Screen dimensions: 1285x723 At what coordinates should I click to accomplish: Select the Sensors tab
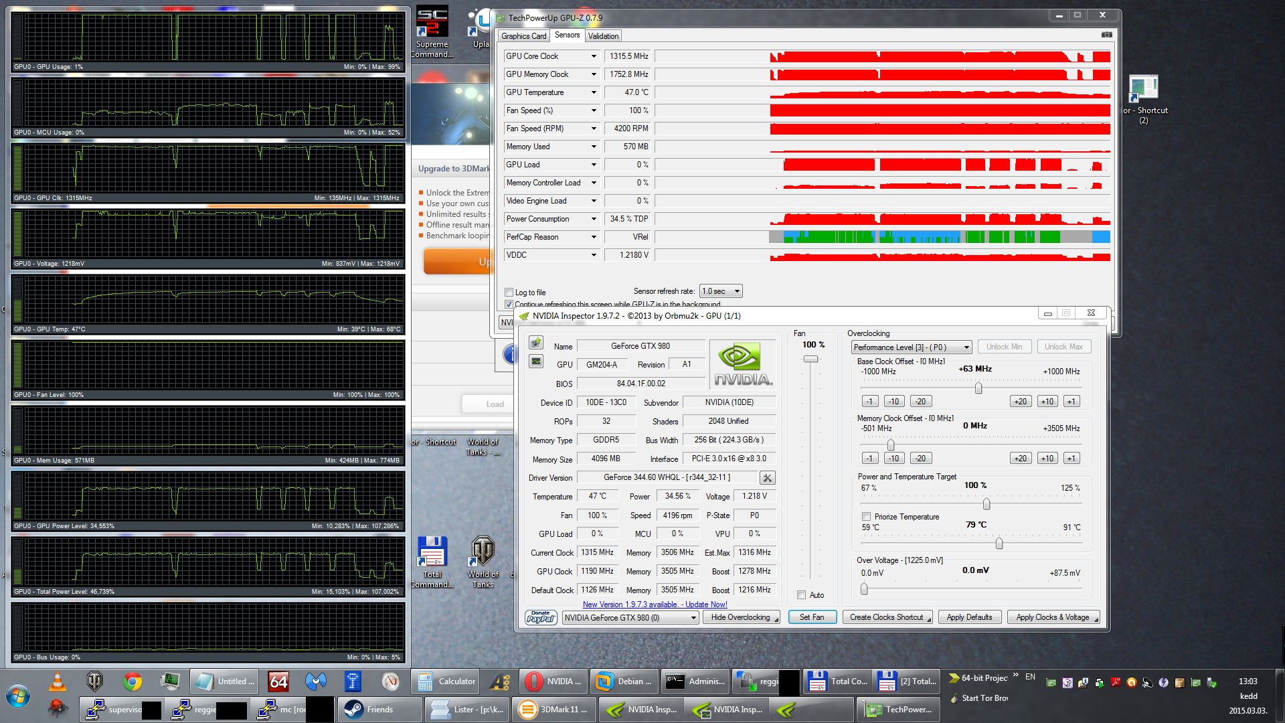click(x=567, y=35)
